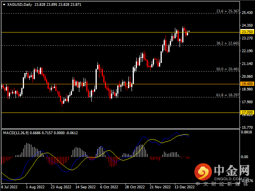Click the 25.430 price axis value
This screenshot has height=191, width=255.
(247, 13)
